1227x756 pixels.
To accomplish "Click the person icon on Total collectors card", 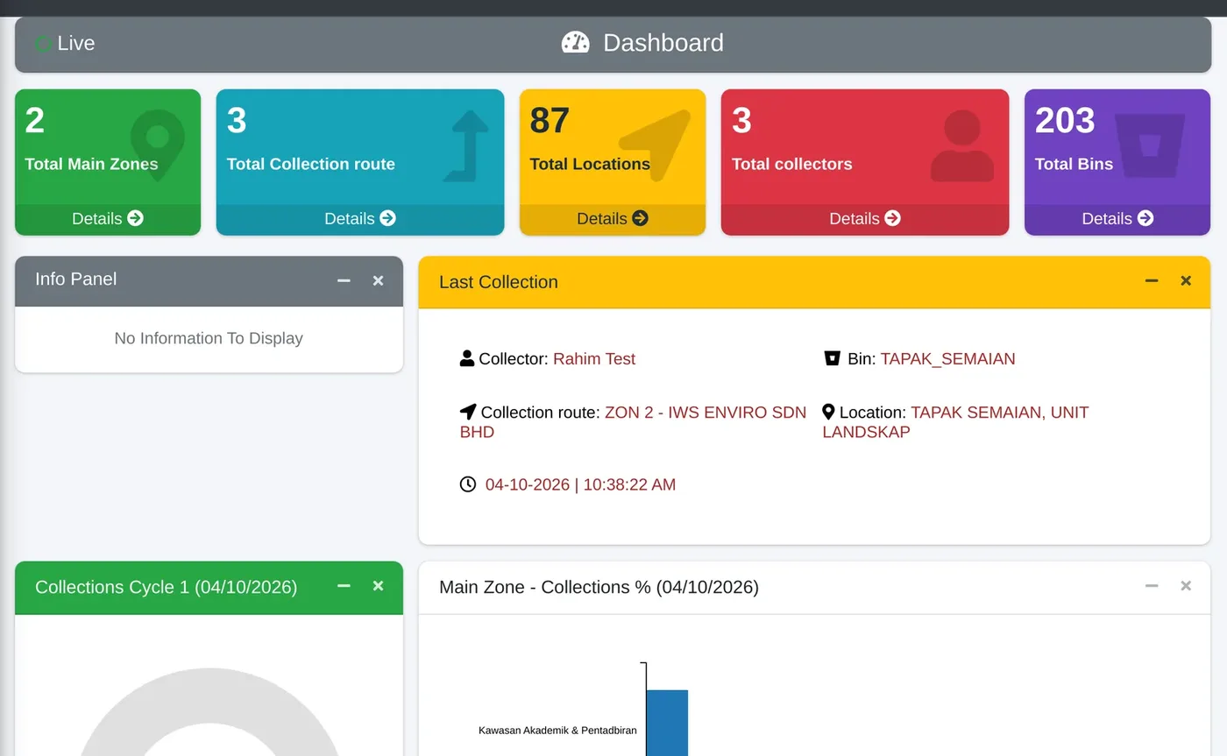I will pos(962,145).
